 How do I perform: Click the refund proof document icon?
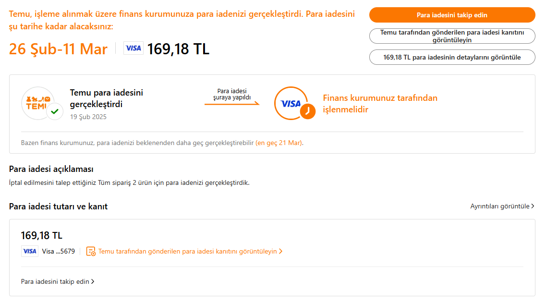(x=91, y=251)
